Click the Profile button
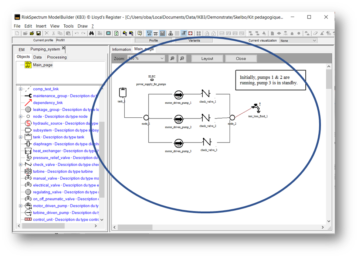The height and width of the screenshot is (258, 359). tap(153, 41)
